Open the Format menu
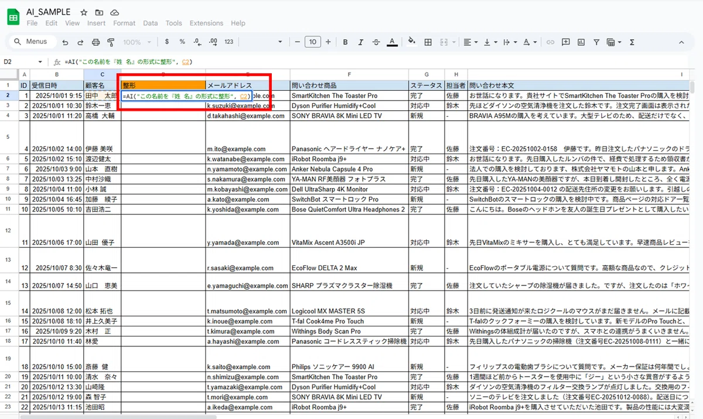This screenshot has width=703, height=419. click(x=124, y=23)
